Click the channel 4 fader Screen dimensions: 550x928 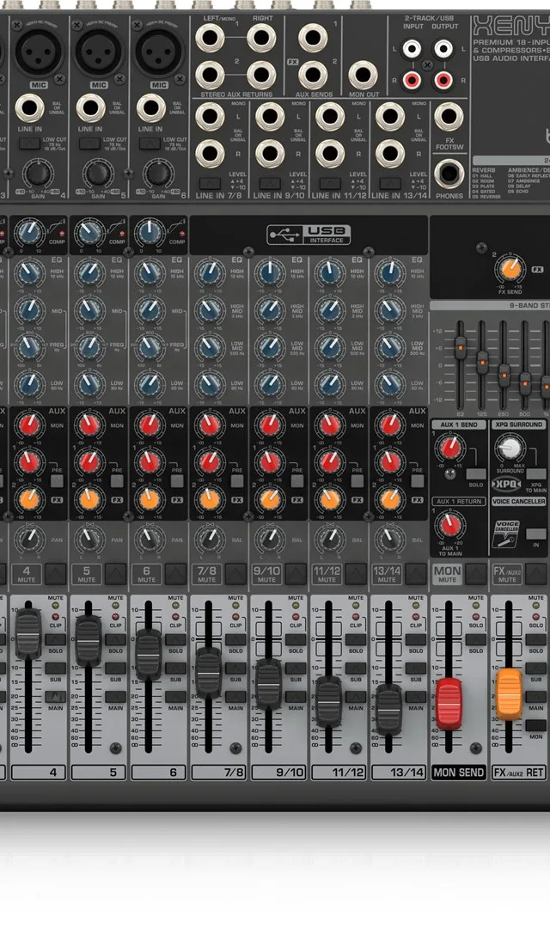pos(28,633)
